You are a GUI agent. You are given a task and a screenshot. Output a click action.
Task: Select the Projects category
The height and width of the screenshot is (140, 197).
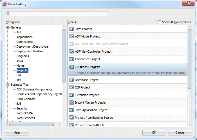click(x=22, y=70)
